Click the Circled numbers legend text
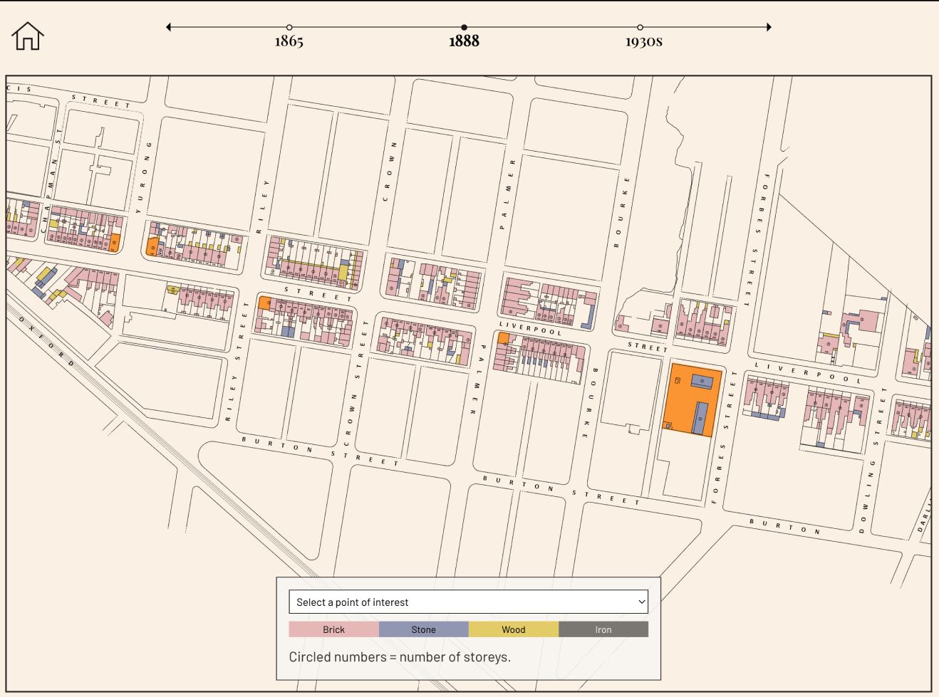This screenshot has width=939, height=697. 399,657
